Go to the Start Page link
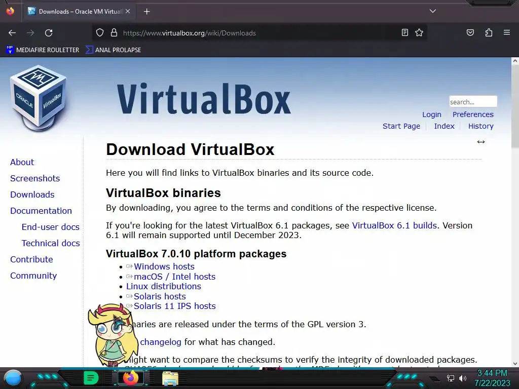This screenshot has width=519, height=389. click(x=401, y=126)
